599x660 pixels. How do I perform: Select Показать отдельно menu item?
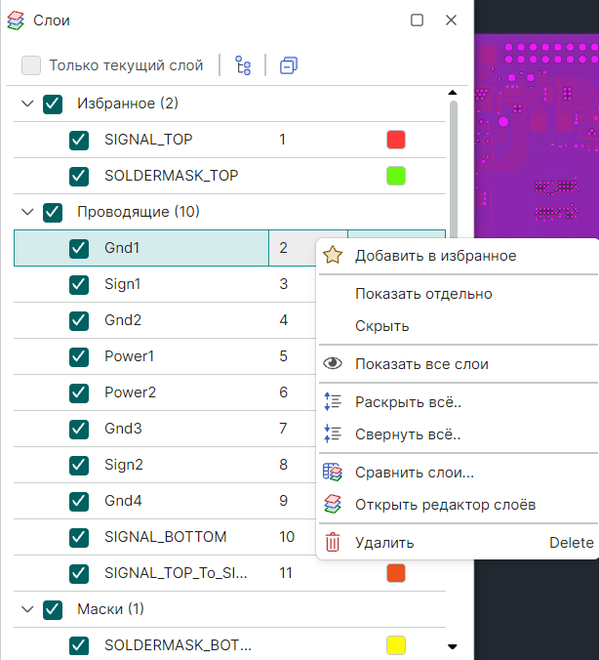coord(458,294)
